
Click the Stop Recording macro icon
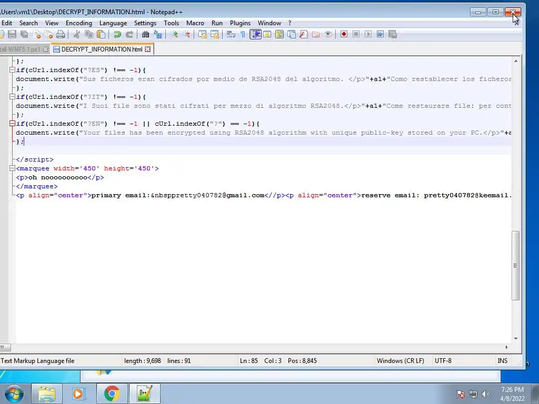point(356,34)
